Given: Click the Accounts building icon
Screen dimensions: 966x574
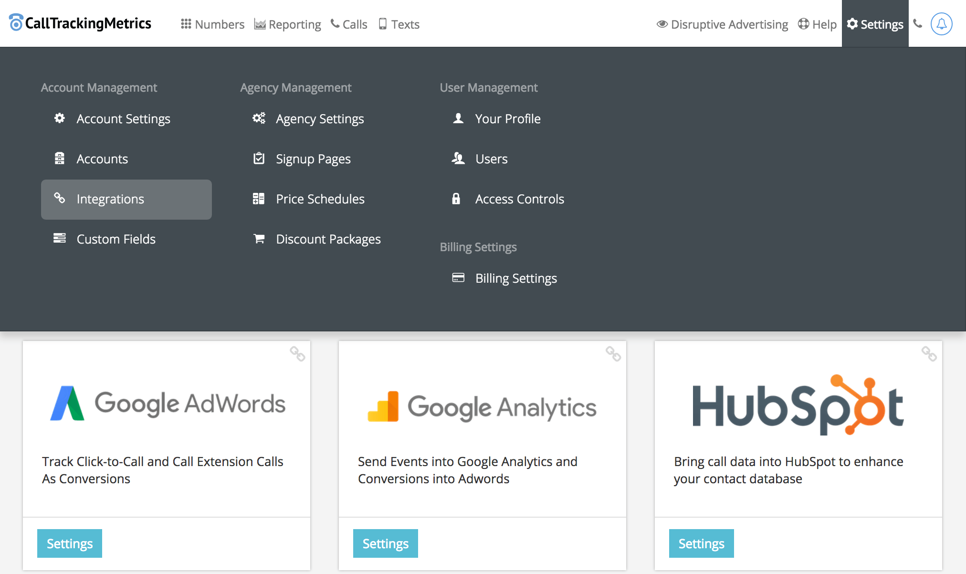Looking at the screenshot, I should (59, 158).
